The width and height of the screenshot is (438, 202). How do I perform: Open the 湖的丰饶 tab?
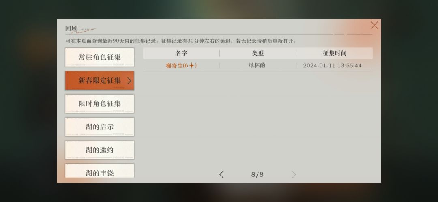(x=99, y=171)
